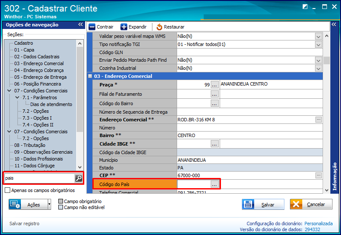Click the Bairro field with CENTRO

tap(249, 135)
